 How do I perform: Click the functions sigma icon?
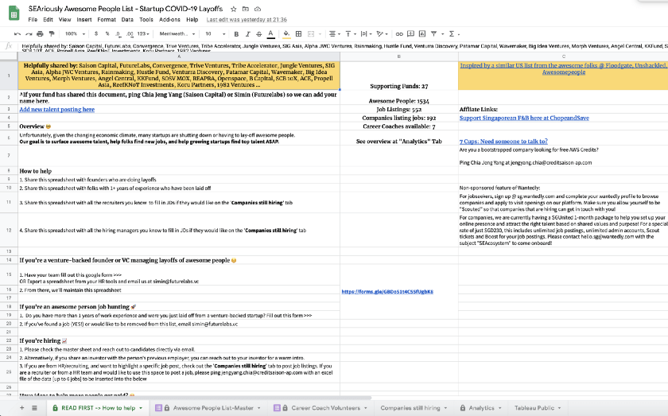pos(452,33)
